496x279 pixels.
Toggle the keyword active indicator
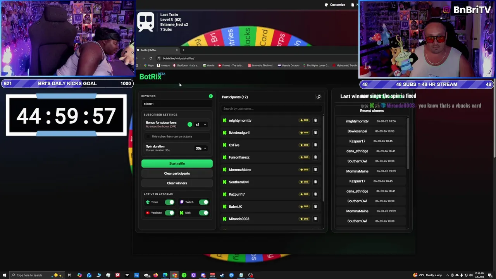pos(211,96)
